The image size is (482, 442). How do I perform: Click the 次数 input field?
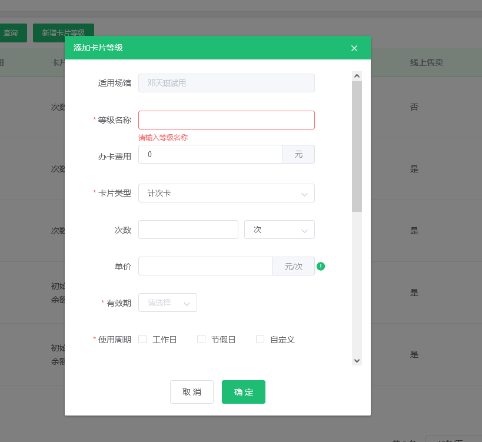(188, 230)
